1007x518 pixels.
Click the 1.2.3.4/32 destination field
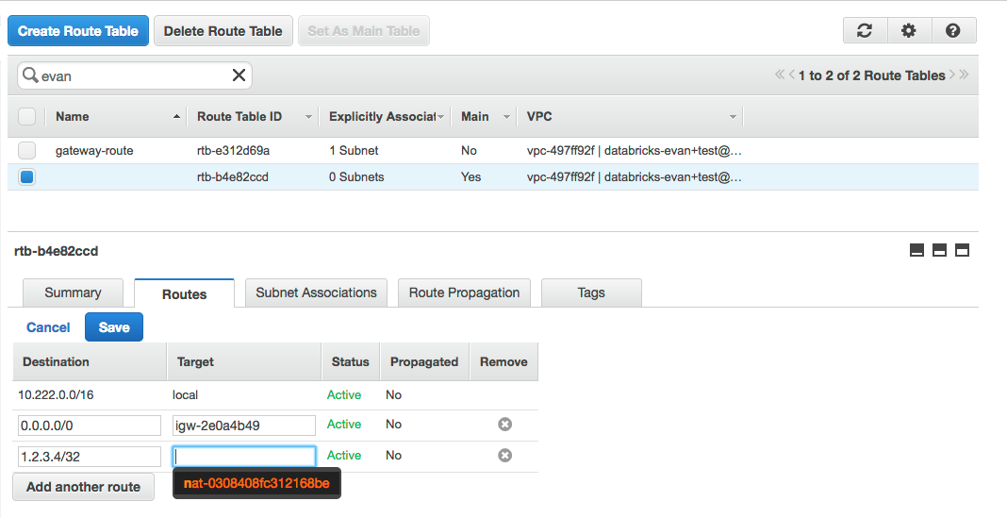(x=90, y=456)
